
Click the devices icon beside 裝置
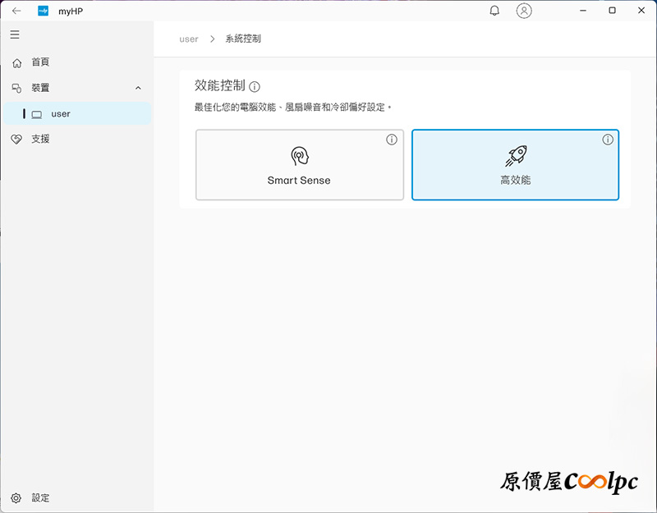(x=16, y=88)
